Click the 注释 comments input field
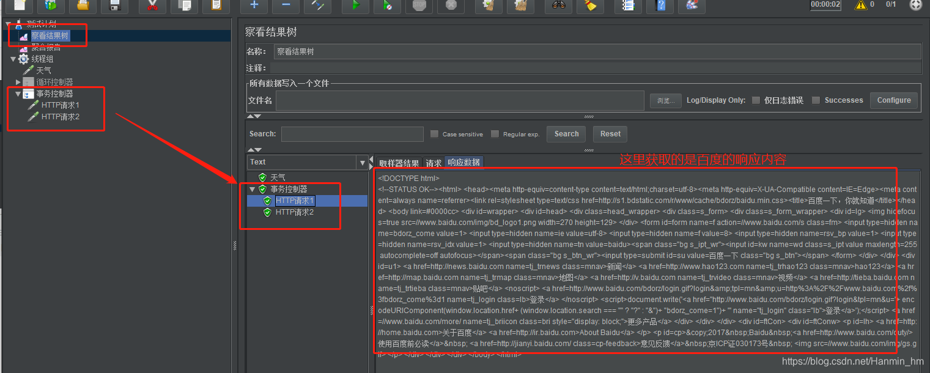The image size is (930, 373). coord(596,68)
